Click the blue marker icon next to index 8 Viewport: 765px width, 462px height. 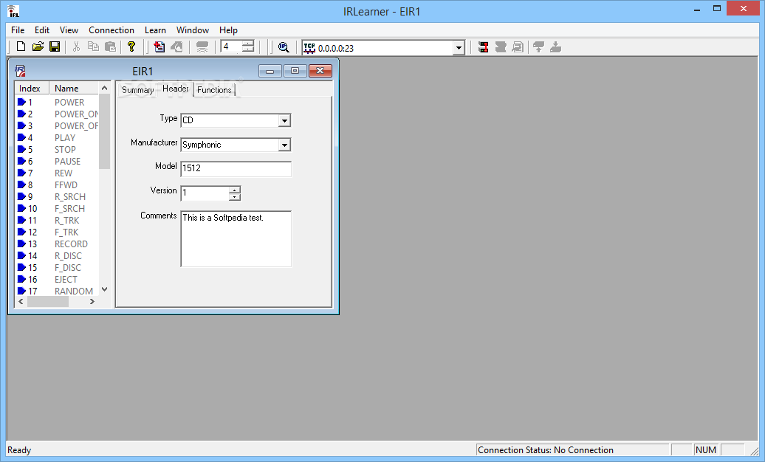tap(21, 185)
